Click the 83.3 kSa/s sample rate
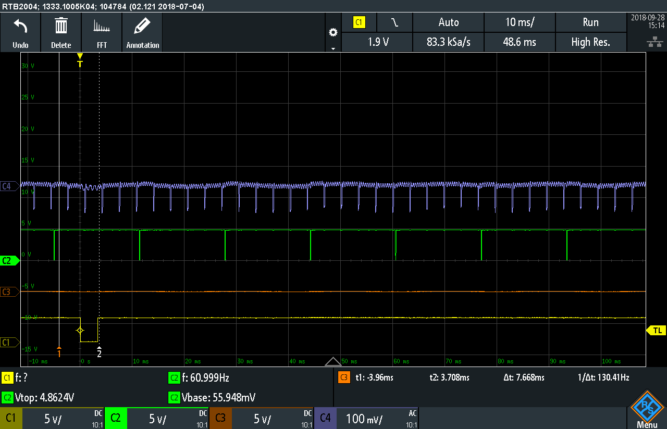 448,42
